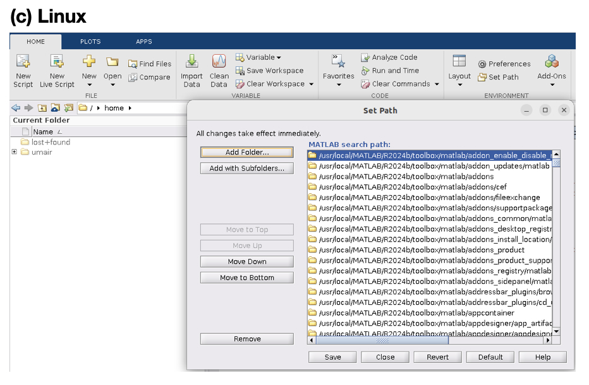Expand Clear Commands dropdown arrow
The height and width of the screenshot is (385, 589).
point(437,84)
